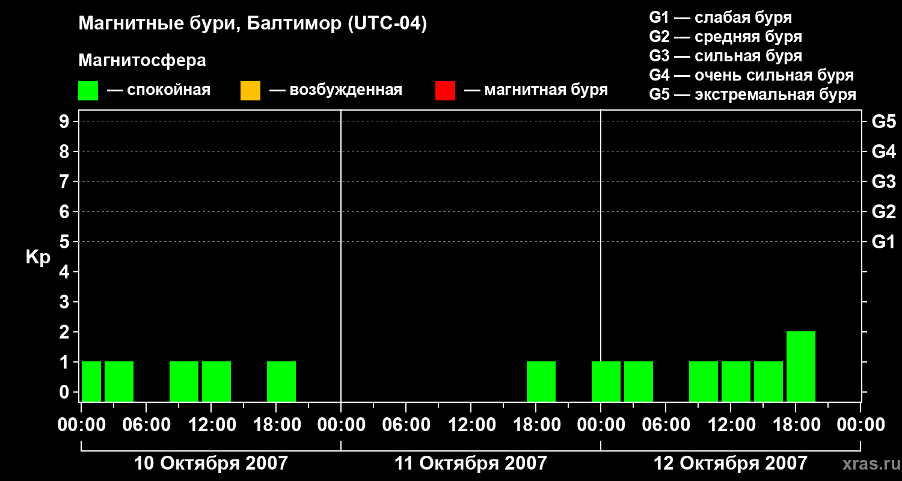This screenshot has width=902, height=481.
Task: Click the '— спокойная' legend text
Action: click(x=159, y=90)
